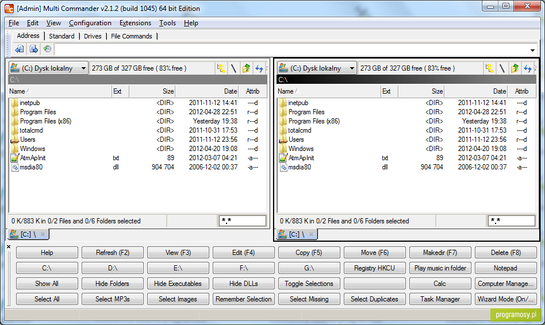The width and height of the screenshot is (545, 325).
Task: Select AtmApInit file icon in right panel
Action: (283, 158)
